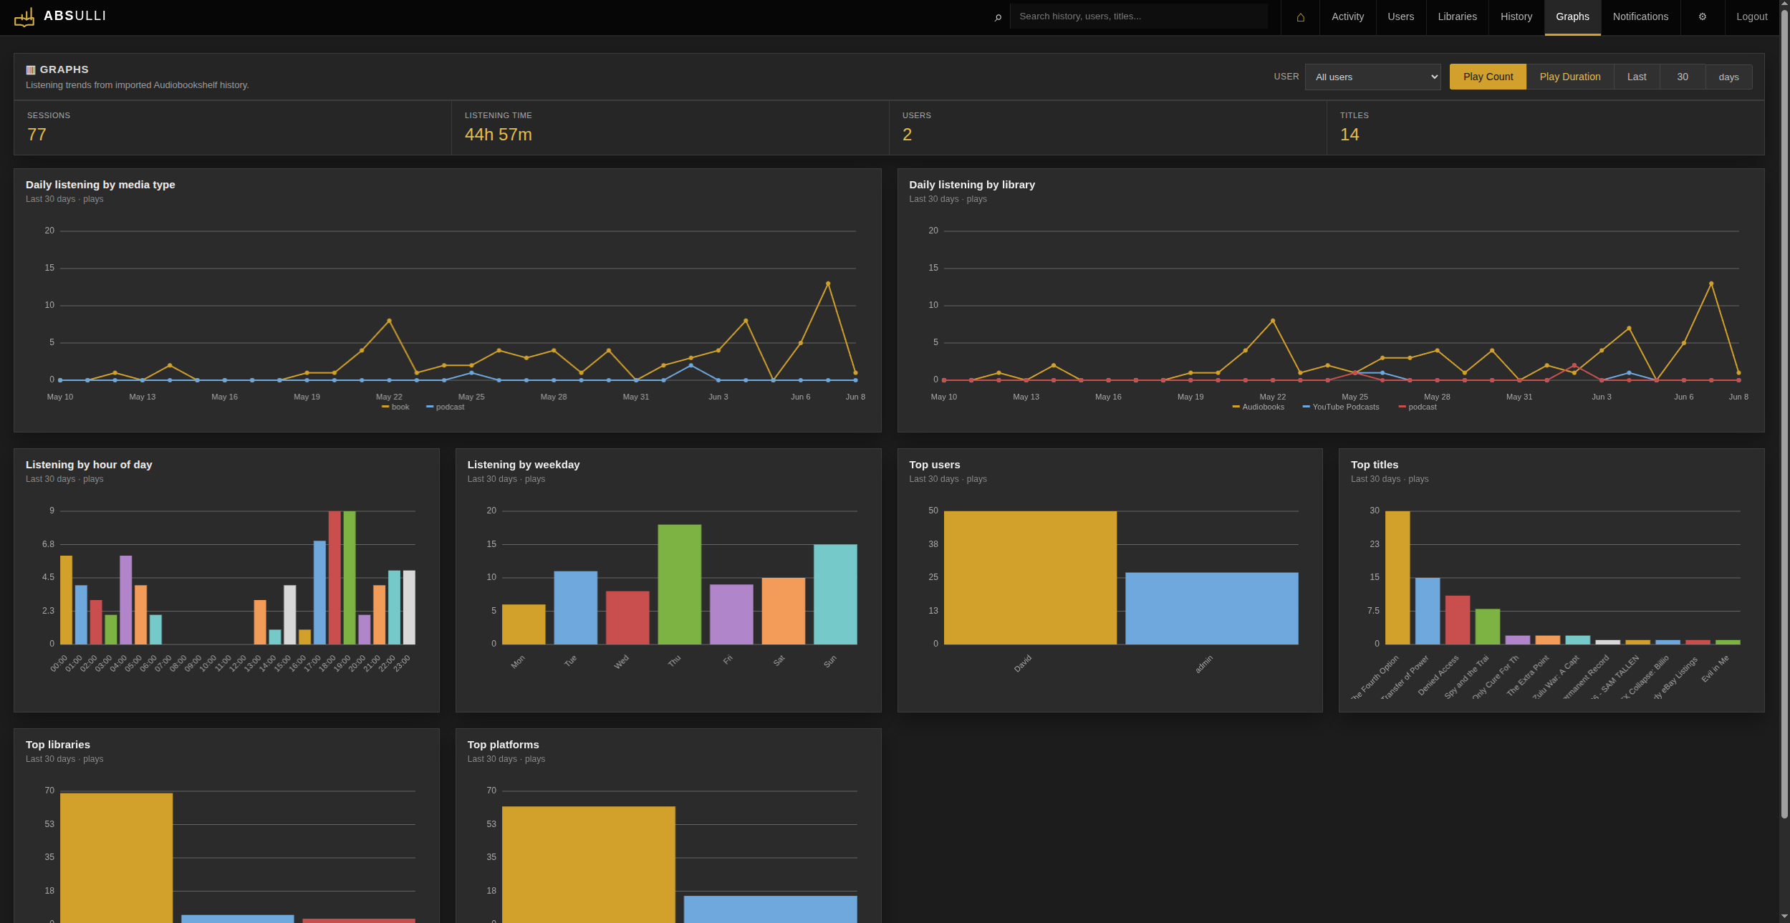Toggle the podcast legend in media type chart
The image size is (1790, 923).
coord(445,407)
